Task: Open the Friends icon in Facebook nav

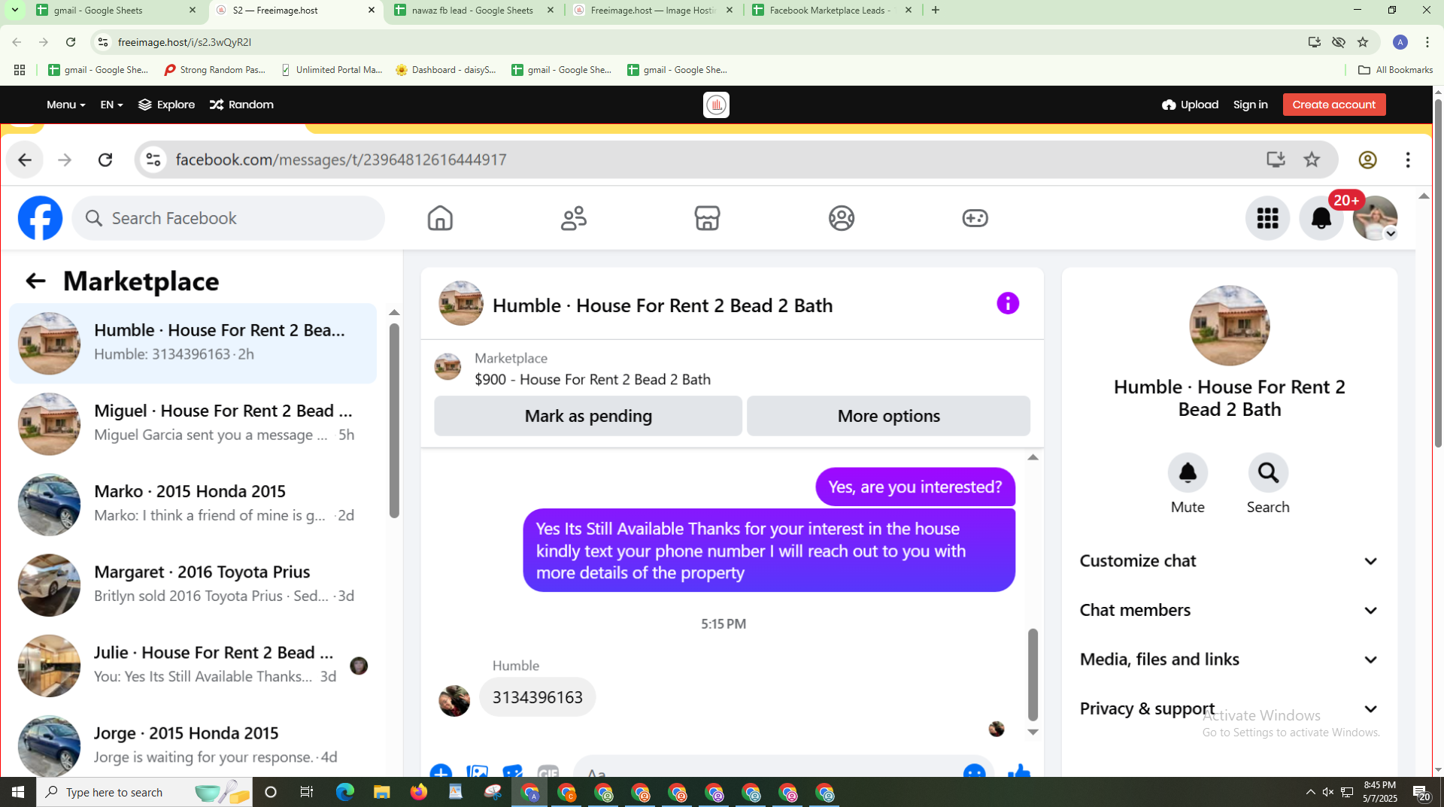Action: [574, 218]
